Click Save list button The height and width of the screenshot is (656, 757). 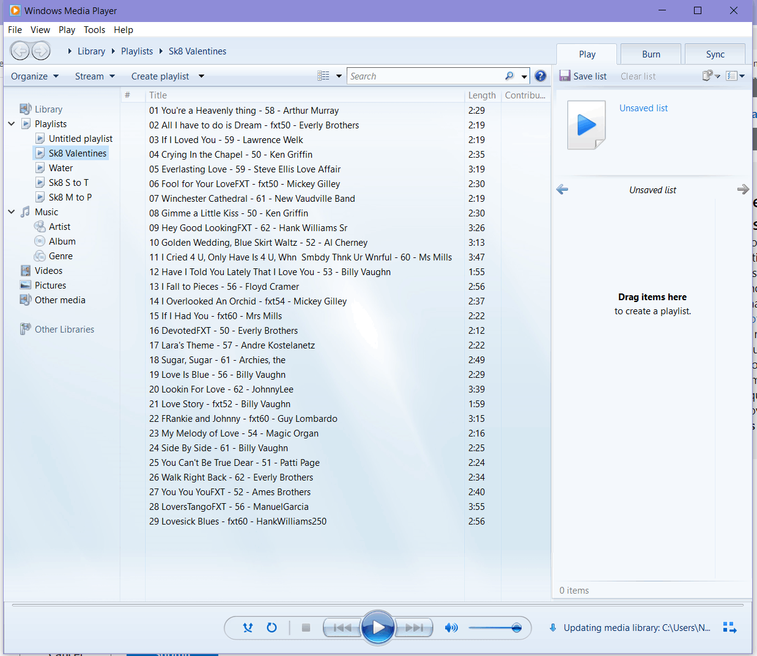[583, 76]
